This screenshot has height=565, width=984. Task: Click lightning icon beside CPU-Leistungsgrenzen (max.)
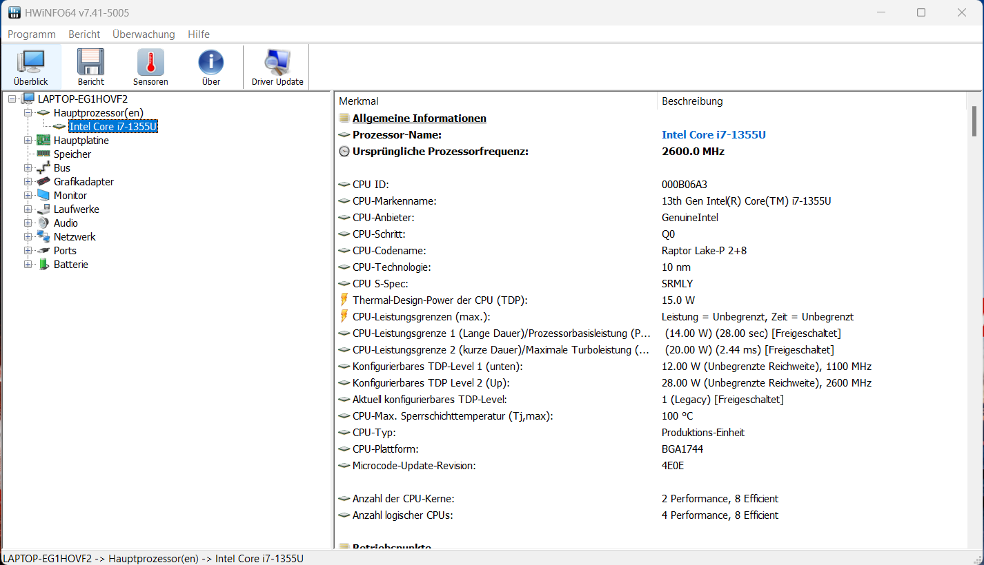[344, 316]
